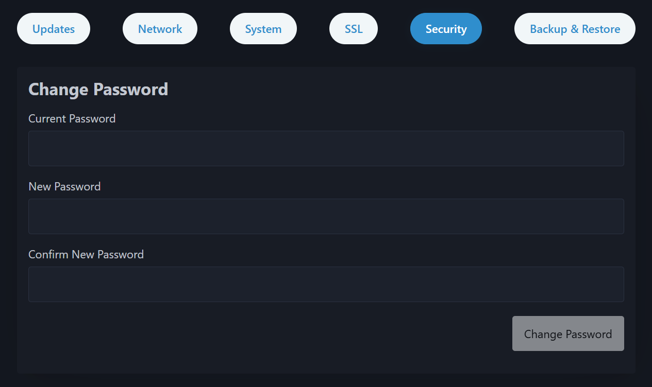The height and width of the screenshot is (387, 652).
Task: Select the System tab
Action: tap(263, 28)
